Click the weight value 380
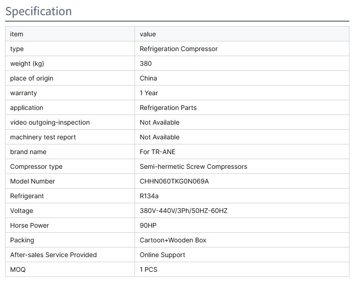The image size is (354, 281). click(146, 63)
